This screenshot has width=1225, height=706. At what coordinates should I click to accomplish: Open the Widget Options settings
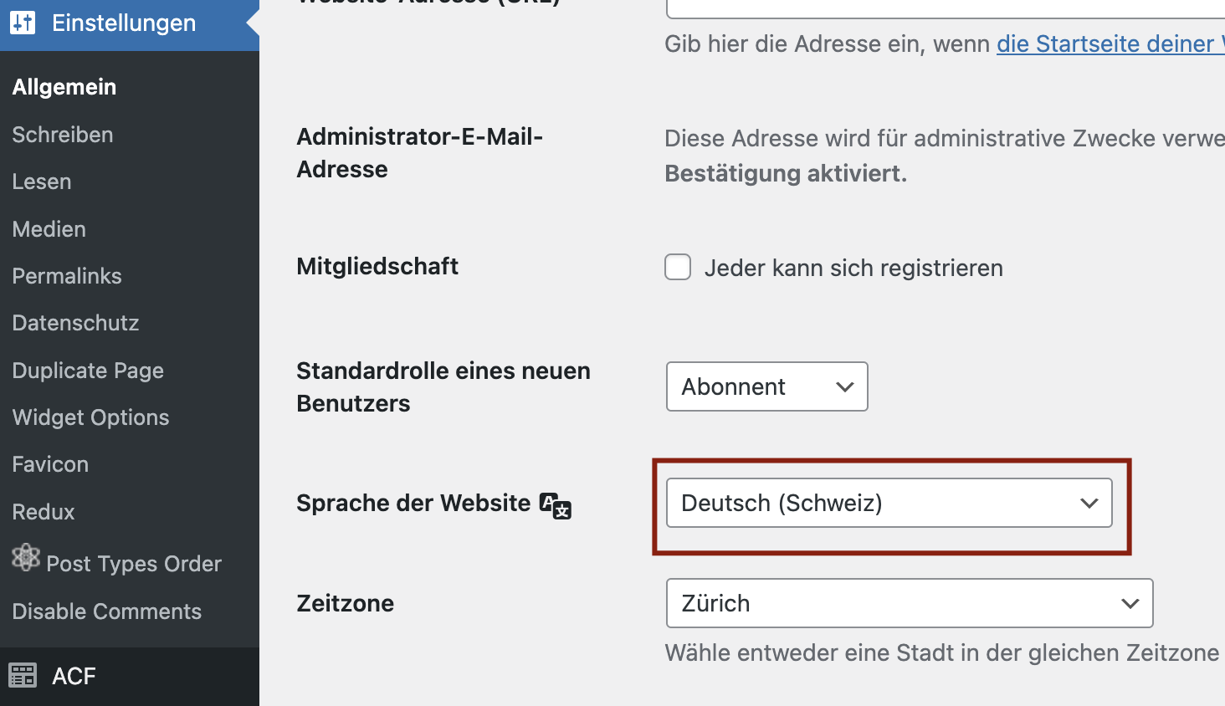pyautogui.click(x=90, y=417)
